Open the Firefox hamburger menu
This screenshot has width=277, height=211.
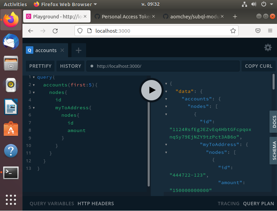pyautogui.click(x=270, y=31)
